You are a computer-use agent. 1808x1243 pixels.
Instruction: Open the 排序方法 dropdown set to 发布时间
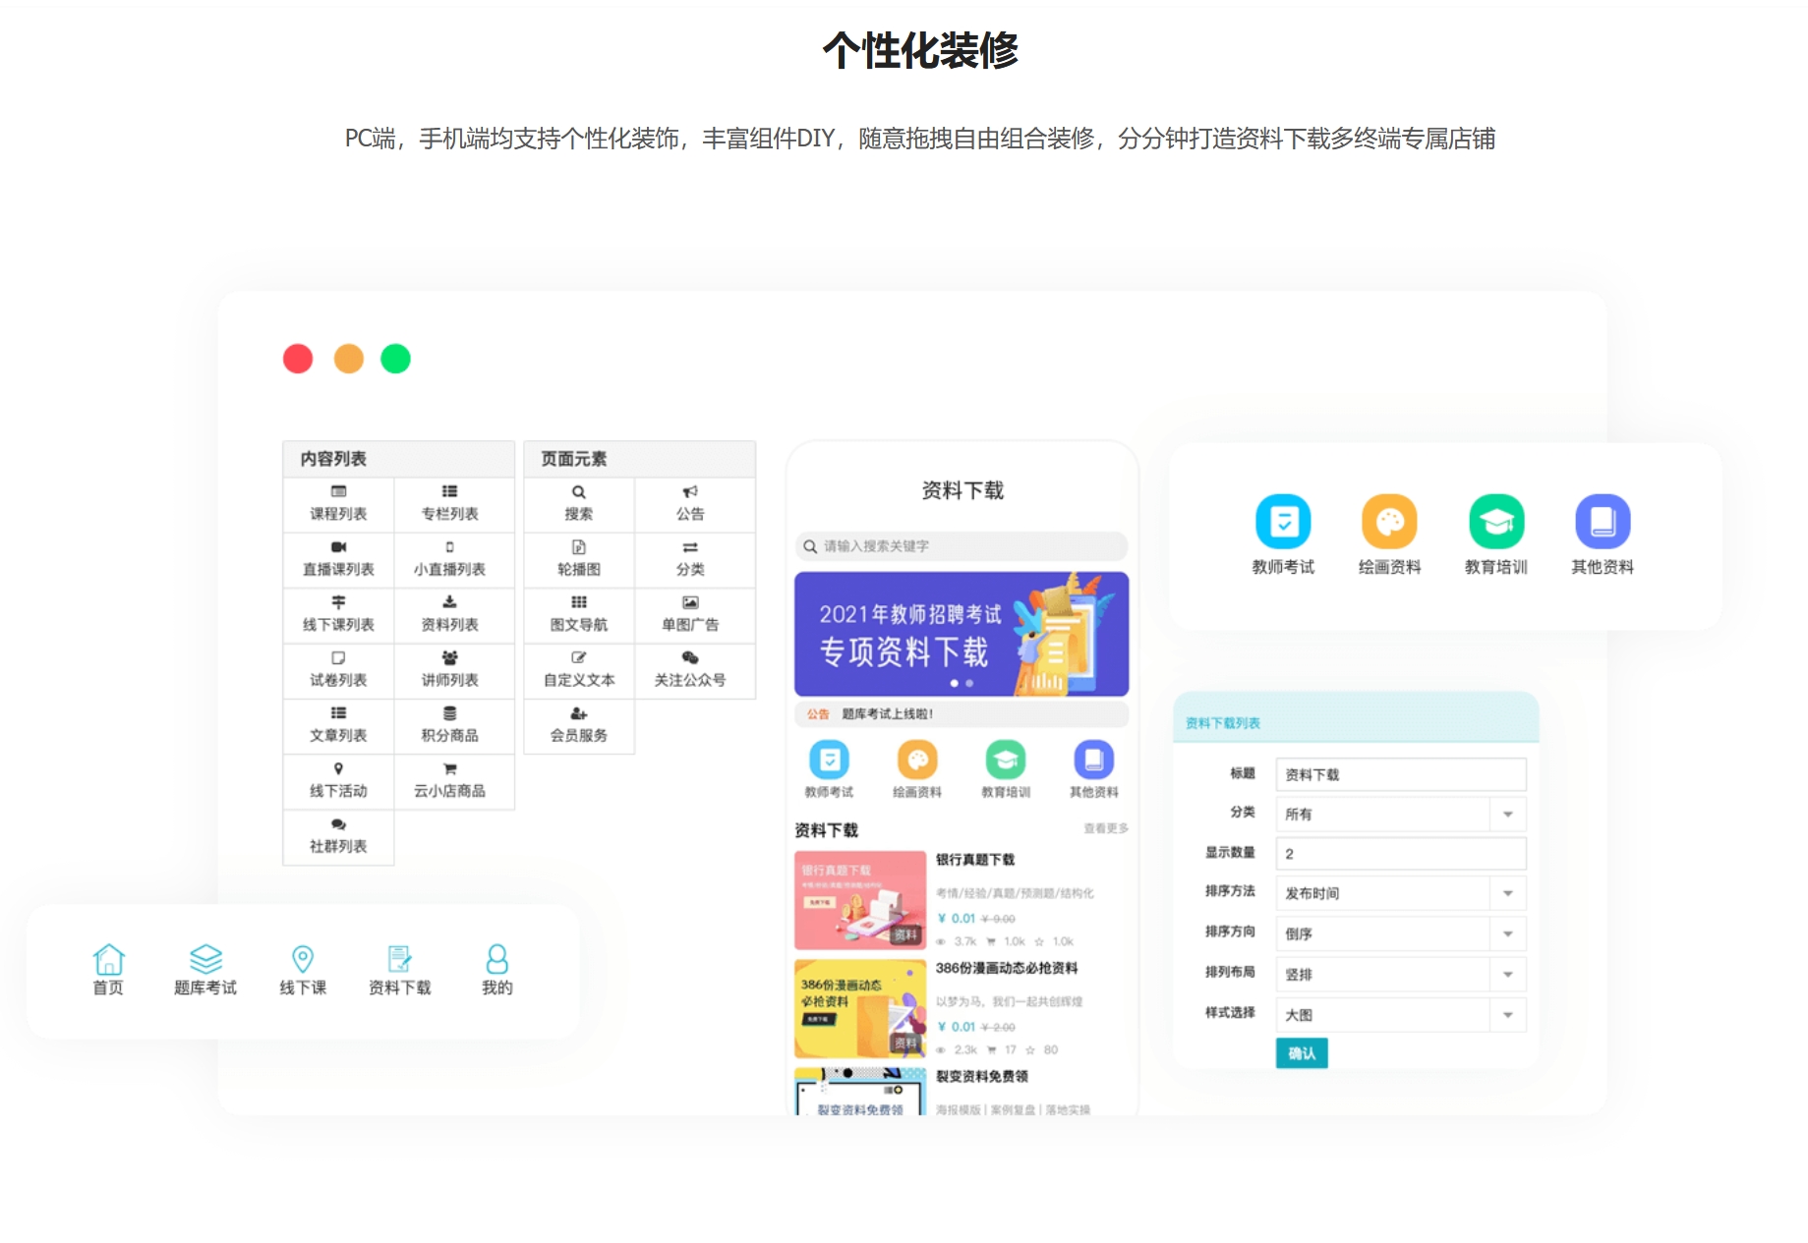click(1400, 893)
